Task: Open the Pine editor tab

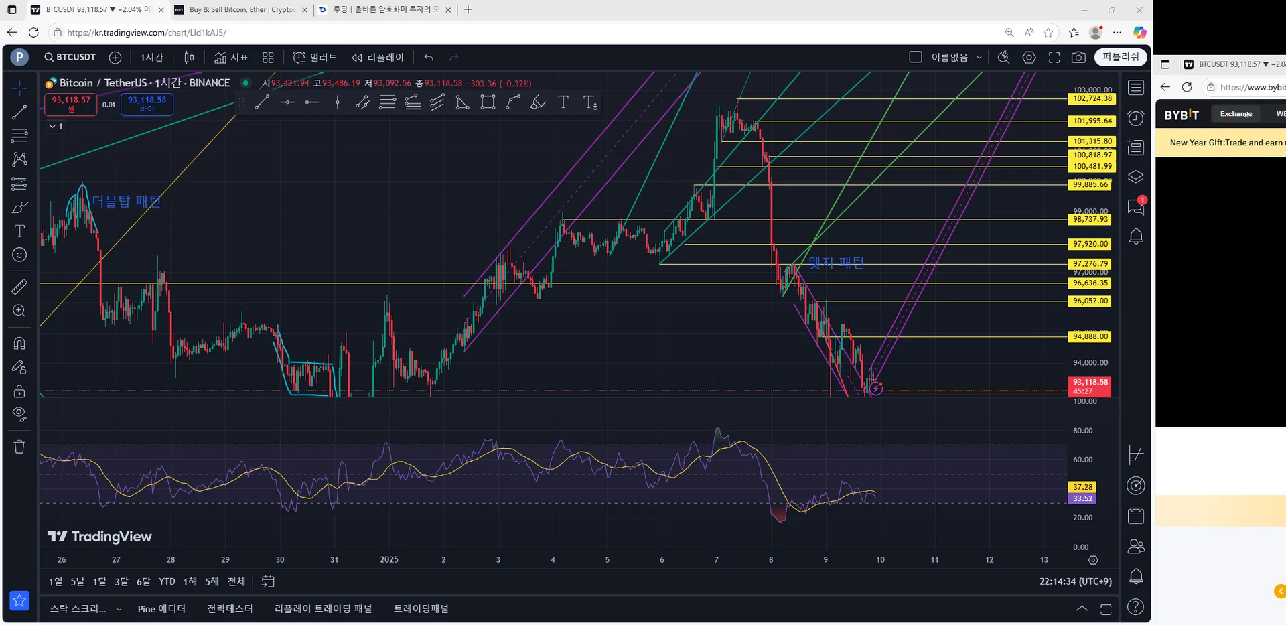Action: tap(161, 609)
